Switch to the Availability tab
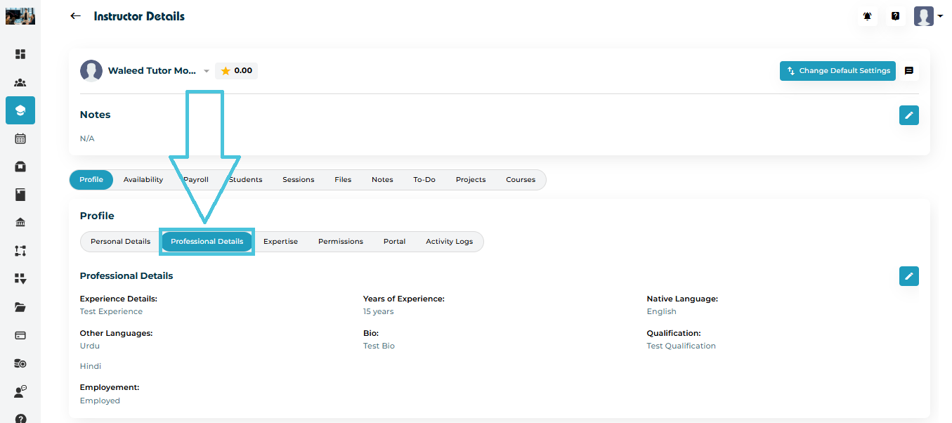 (143, 180)
